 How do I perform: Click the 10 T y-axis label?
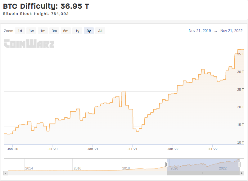(x=241, y=142)
